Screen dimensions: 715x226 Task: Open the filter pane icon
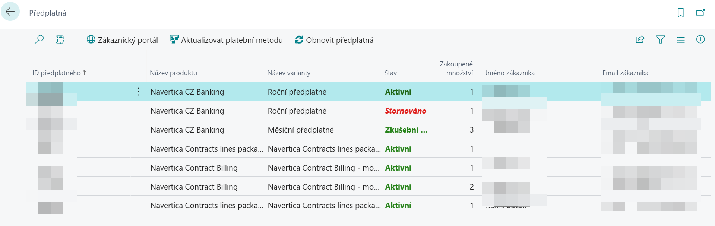pos(660,39)
